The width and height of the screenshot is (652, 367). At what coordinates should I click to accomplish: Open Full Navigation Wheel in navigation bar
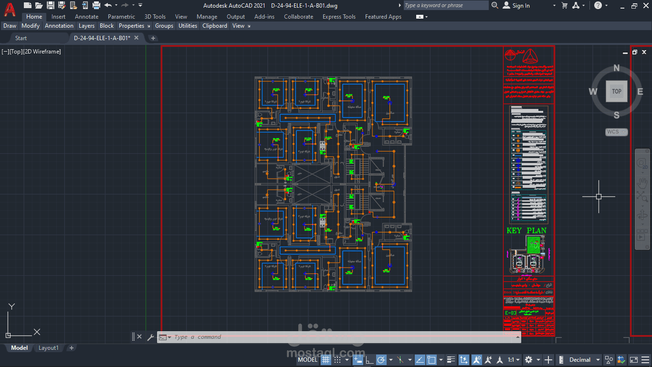[642, 163]
